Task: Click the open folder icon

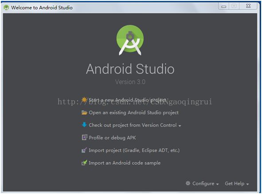Action: coord(84,112)
